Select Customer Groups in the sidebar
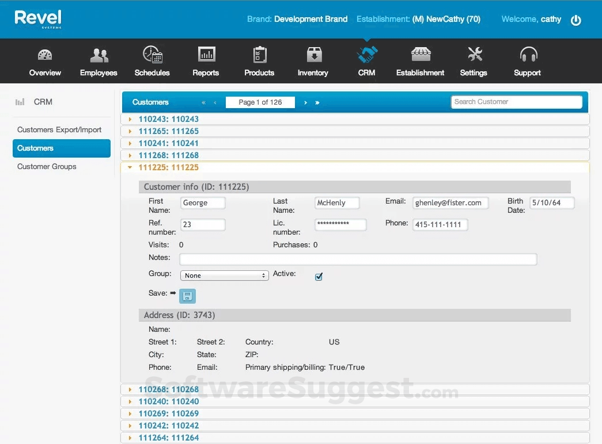Viewport: 602px width, 444px height. 47,166
